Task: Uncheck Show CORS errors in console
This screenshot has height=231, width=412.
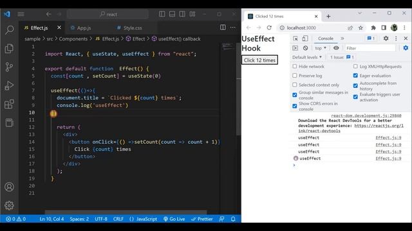Action: (x=295, y=106)
